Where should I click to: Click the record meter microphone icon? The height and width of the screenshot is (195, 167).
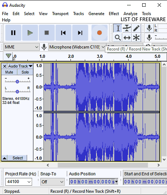click(x=149, y=28)
